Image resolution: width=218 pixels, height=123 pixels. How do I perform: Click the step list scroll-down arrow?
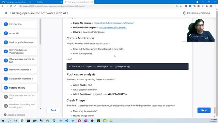pyautogui.click(x=40, y=108)
